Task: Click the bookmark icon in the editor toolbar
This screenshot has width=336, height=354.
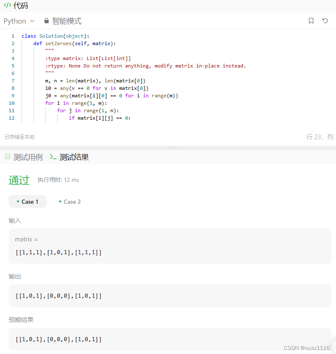Action: coord(311,21)
